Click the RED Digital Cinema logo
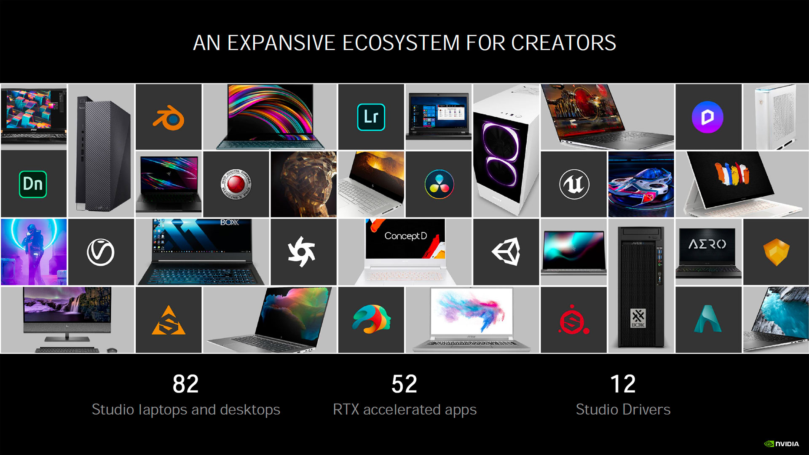809x455 pixels. [236, 184]
